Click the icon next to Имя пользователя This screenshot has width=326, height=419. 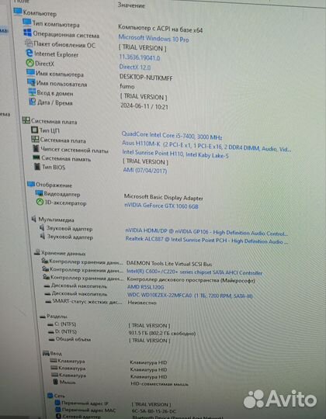31,82
